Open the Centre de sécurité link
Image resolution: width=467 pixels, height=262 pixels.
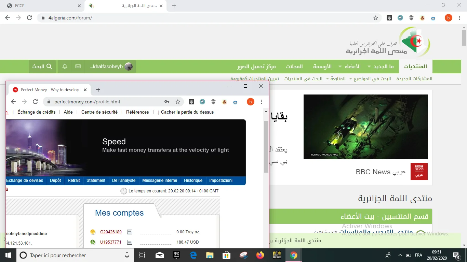[99, 112]
